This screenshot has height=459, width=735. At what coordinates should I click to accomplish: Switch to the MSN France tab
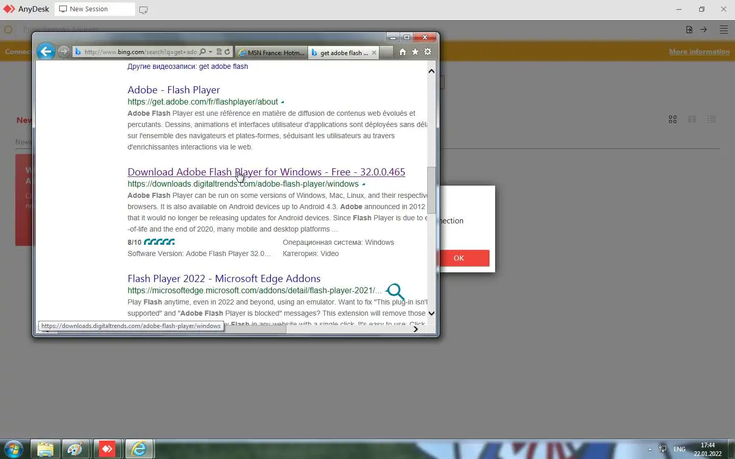272,53
